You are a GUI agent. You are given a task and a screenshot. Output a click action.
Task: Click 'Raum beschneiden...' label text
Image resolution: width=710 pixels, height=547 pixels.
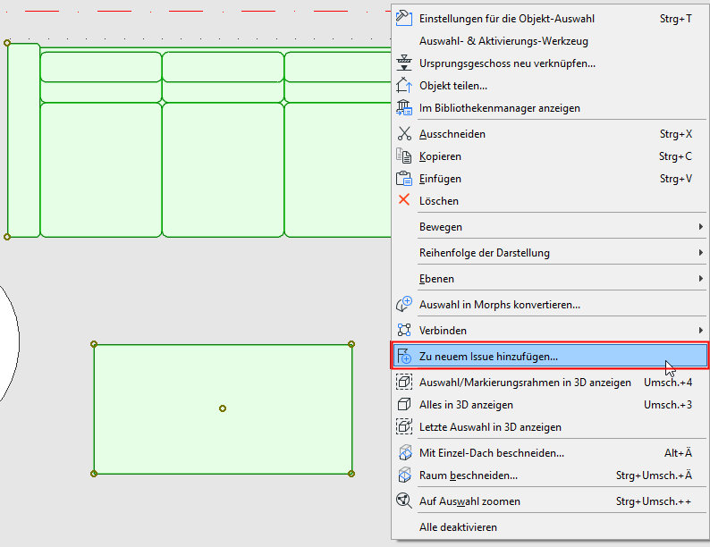(469, 475)
